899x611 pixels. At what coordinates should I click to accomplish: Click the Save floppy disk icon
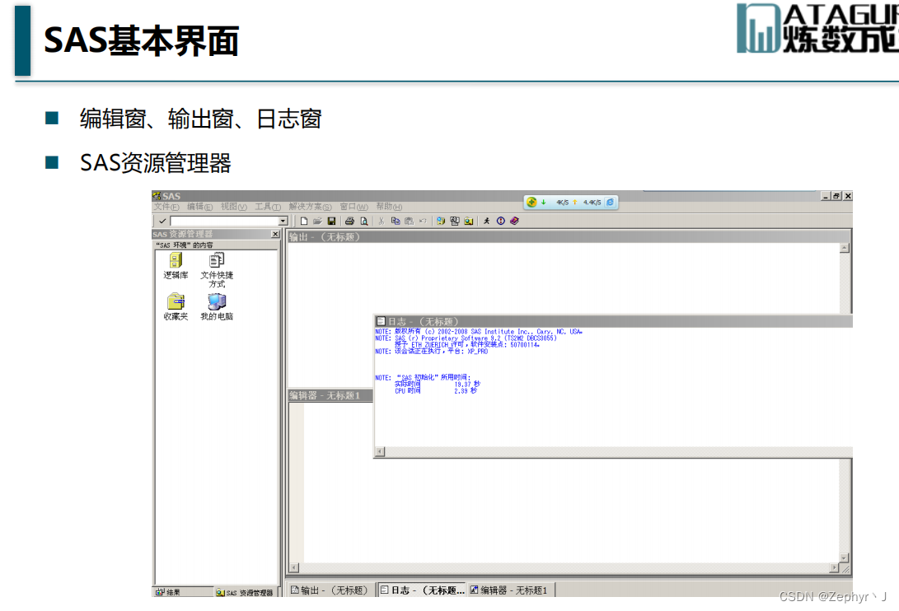coord(331,222)
